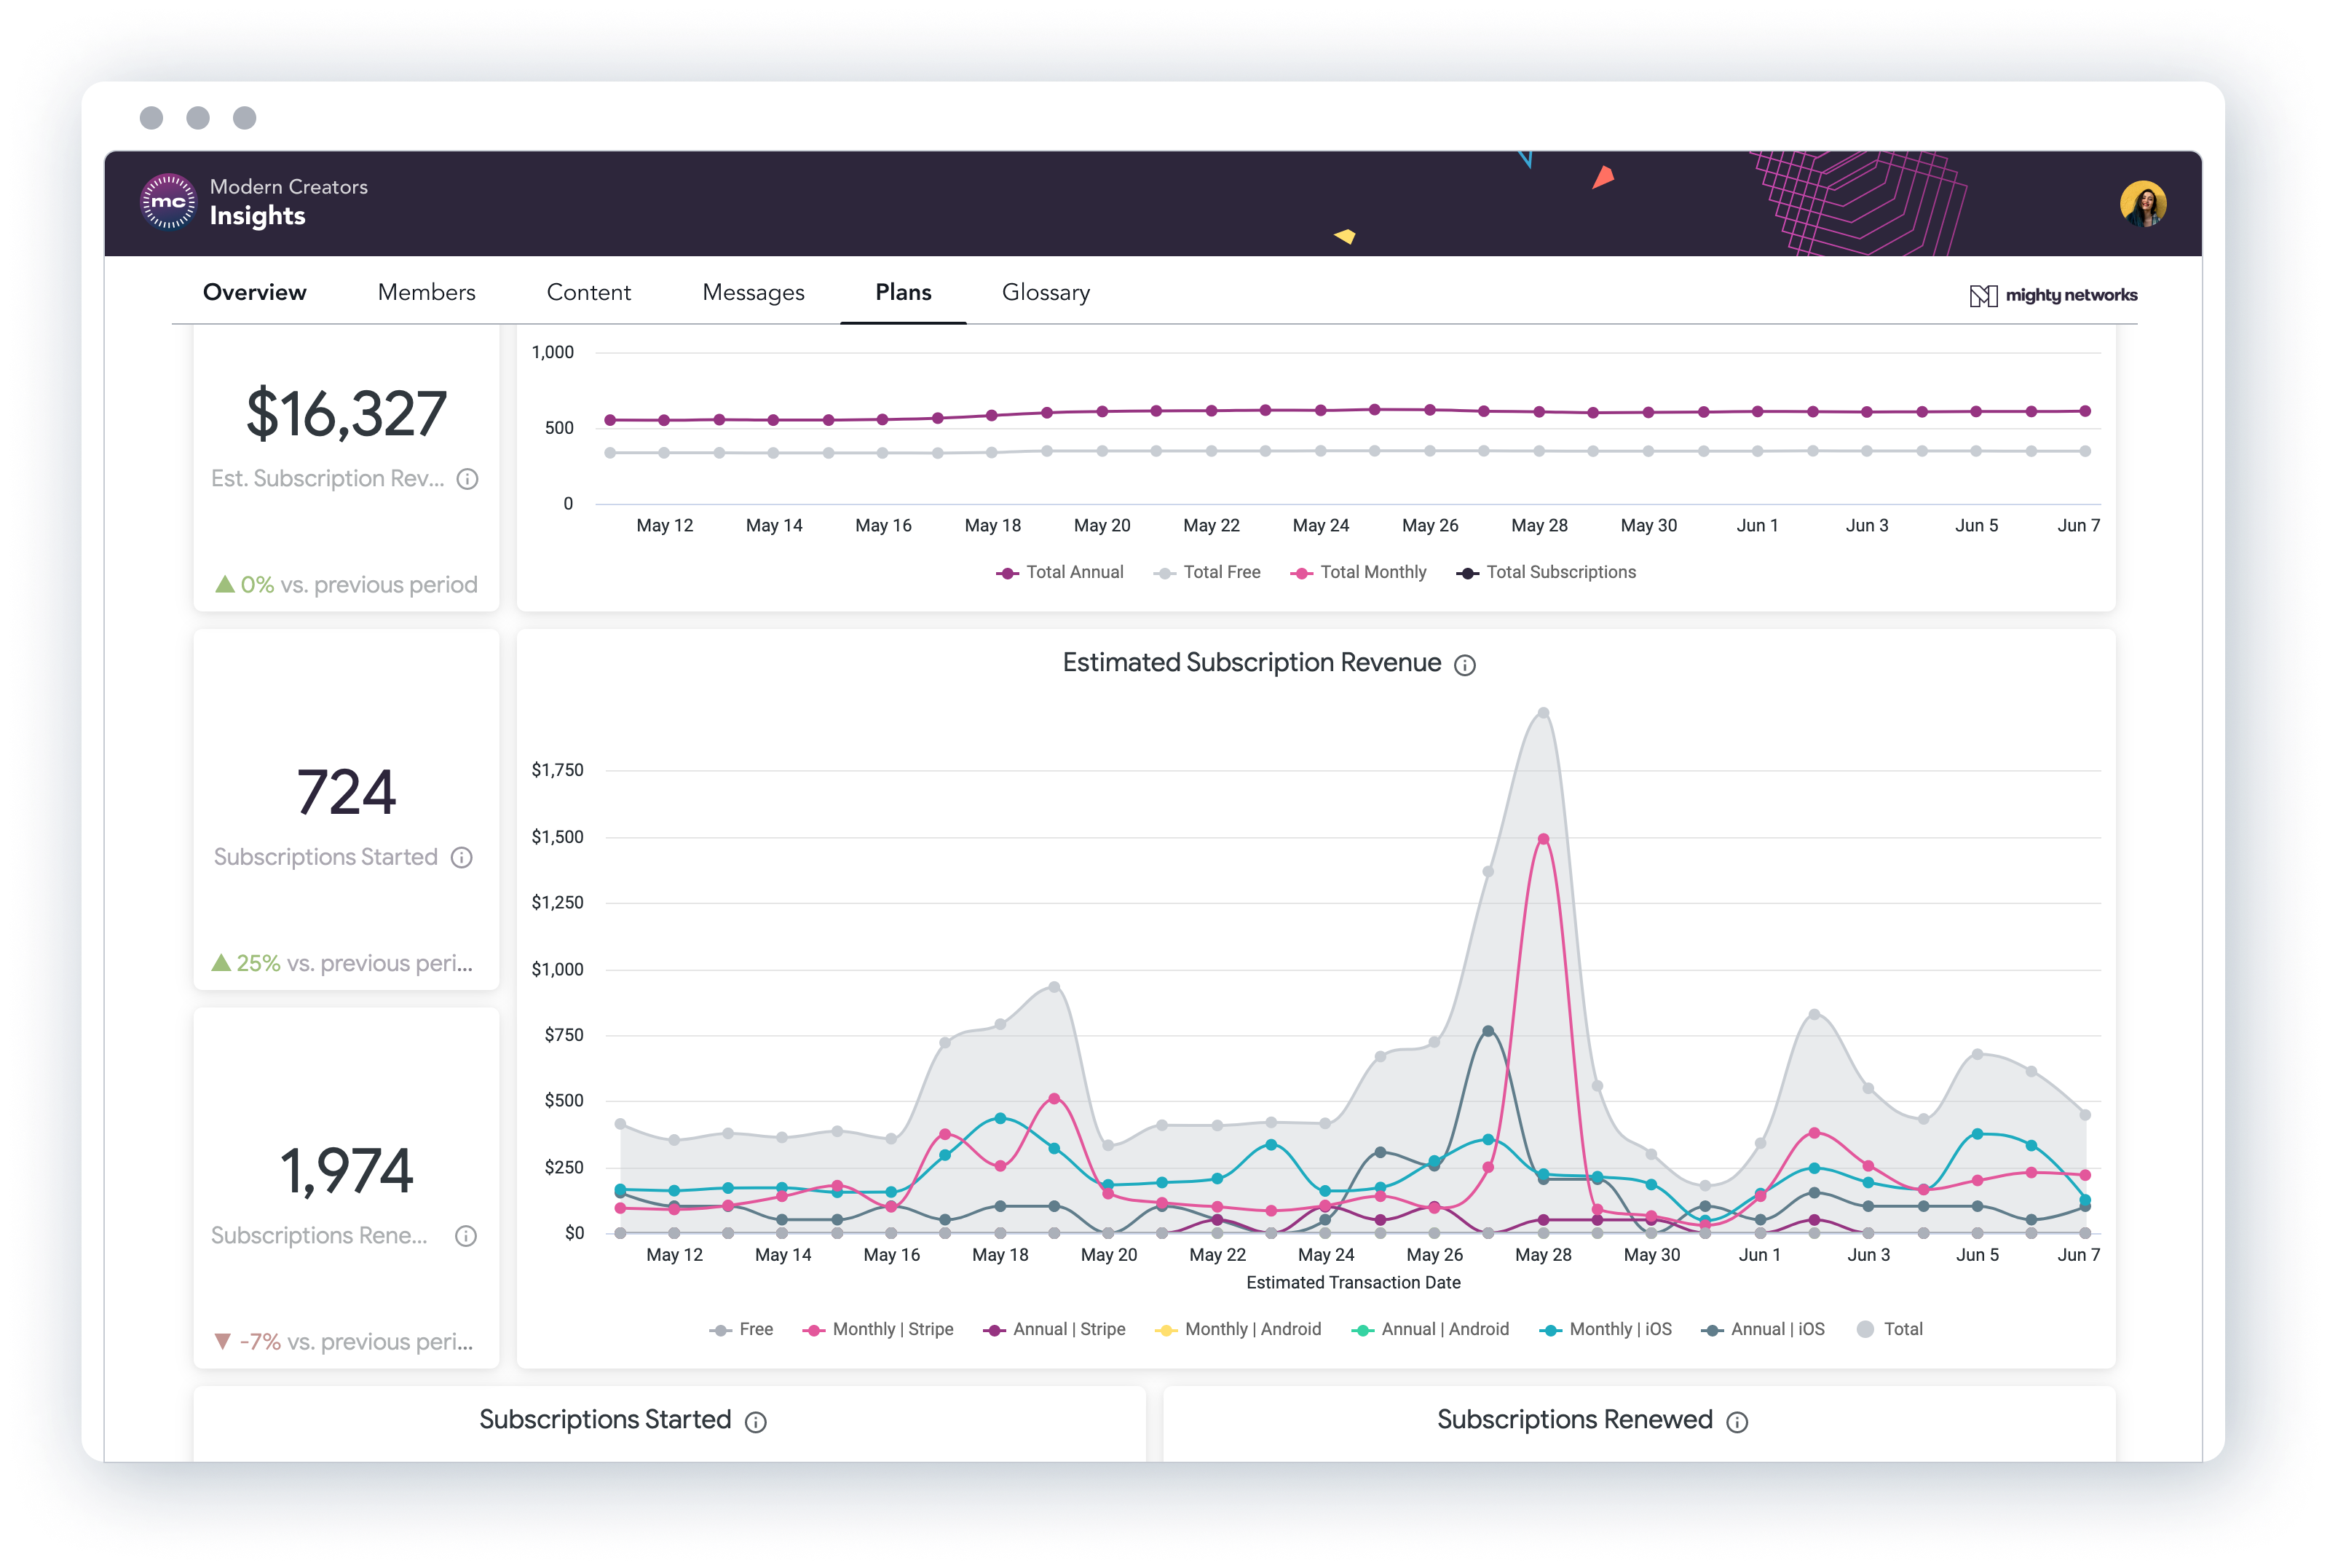Click info icon after Estimated Subscription Revenue title

click(x=1464, y=666)
